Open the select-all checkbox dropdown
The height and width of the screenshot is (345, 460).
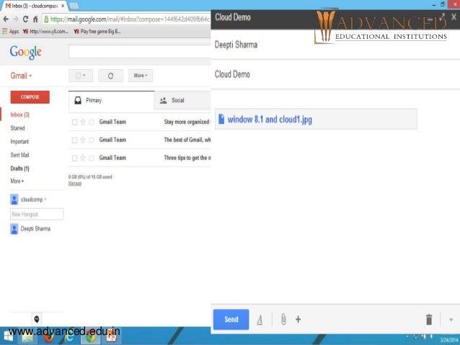point(81,76)
